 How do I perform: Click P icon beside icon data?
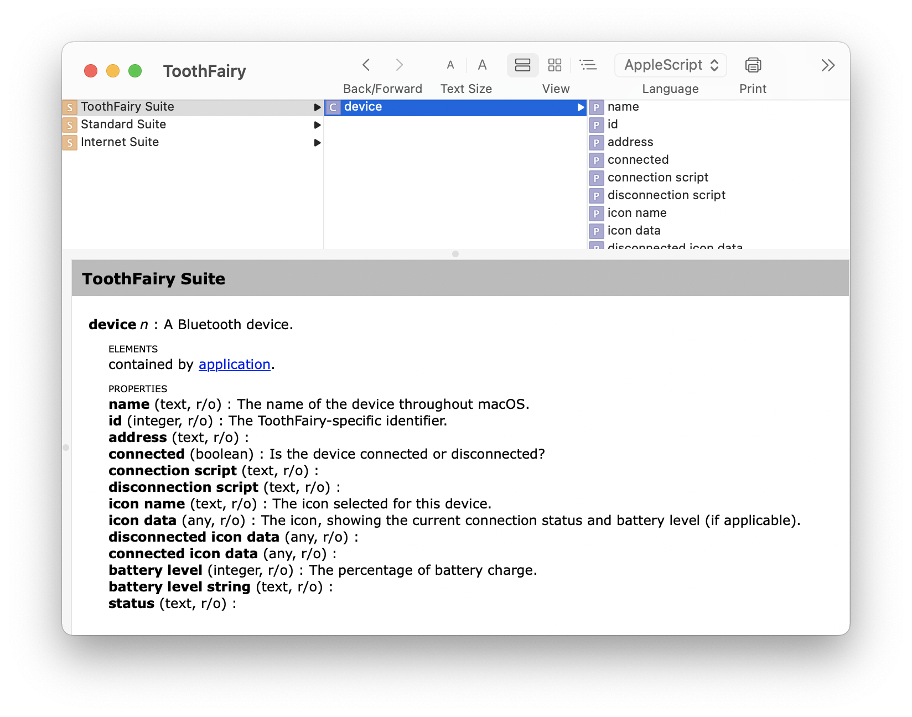coord(596,231)
